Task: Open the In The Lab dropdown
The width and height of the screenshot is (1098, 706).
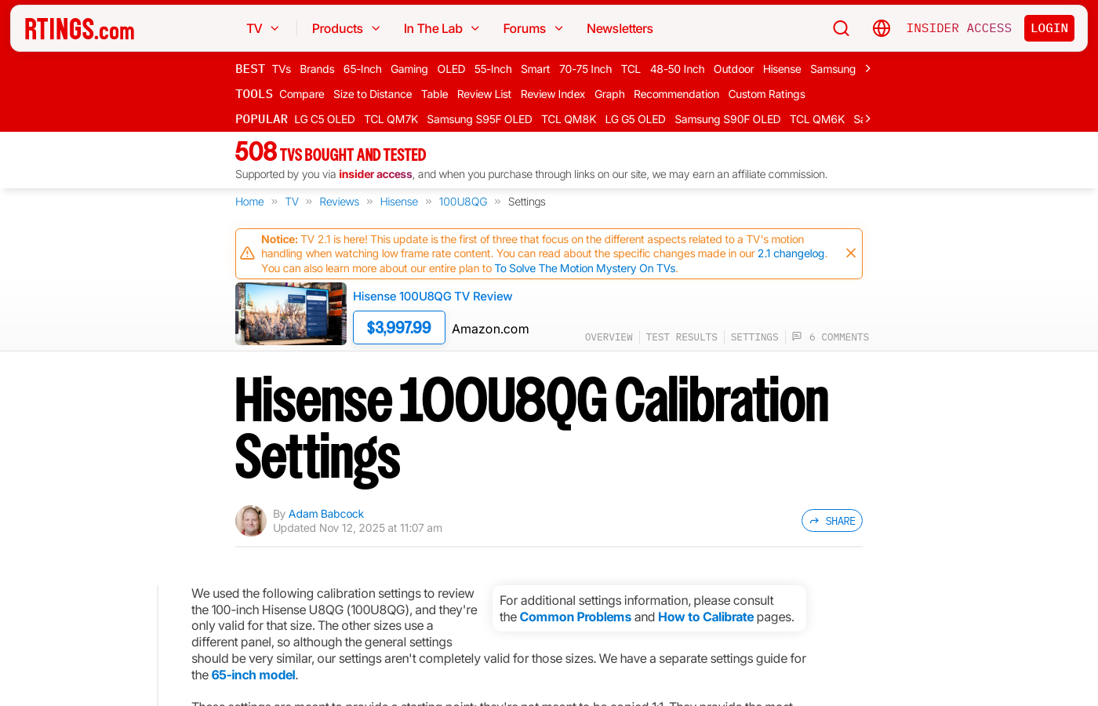Action: click(x=441, y=29)
